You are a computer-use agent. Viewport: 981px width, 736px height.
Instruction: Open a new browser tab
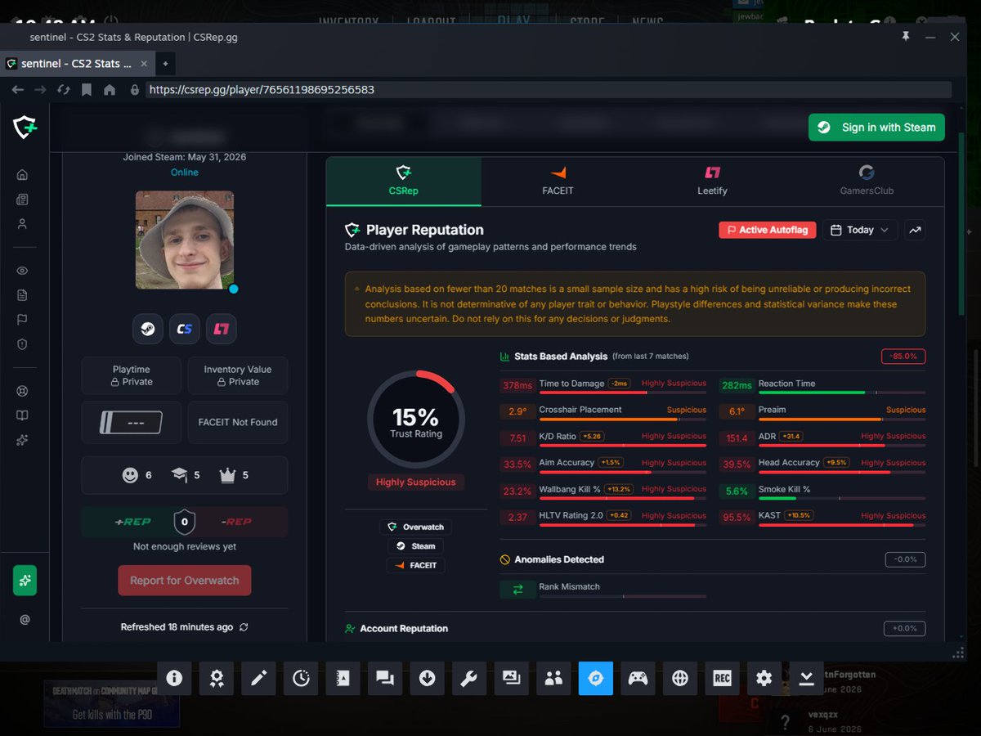164,63
